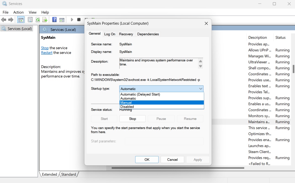The image size is (295, 183).
Task: Open the Properties toolbar icon
Action: (x=30, y=20)
